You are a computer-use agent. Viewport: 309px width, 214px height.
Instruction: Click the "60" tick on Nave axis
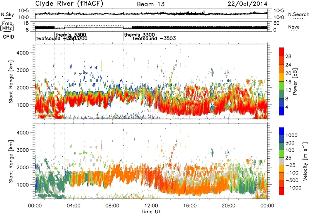277,23
